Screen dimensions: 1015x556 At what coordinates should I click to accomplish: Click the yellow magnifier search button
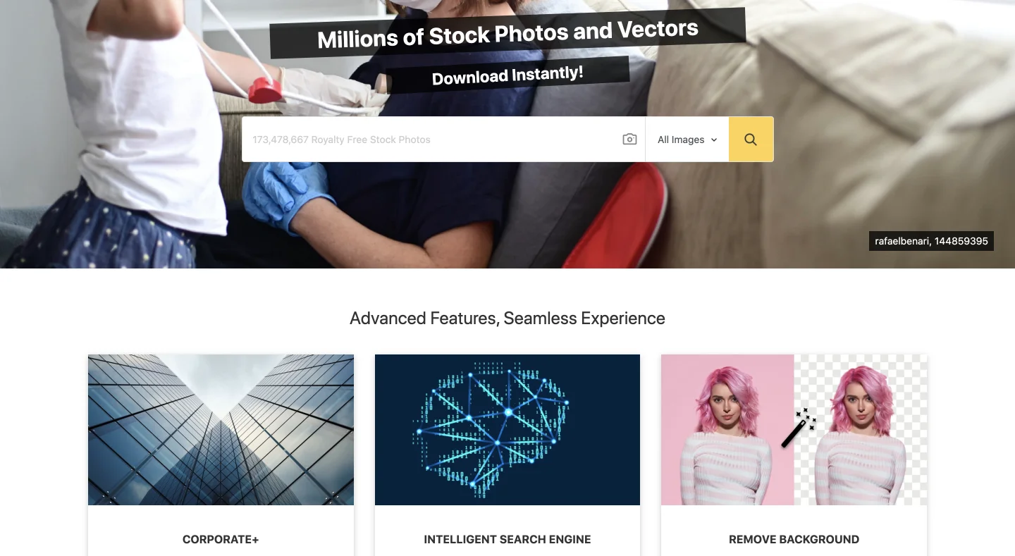[x=751, y=140]
